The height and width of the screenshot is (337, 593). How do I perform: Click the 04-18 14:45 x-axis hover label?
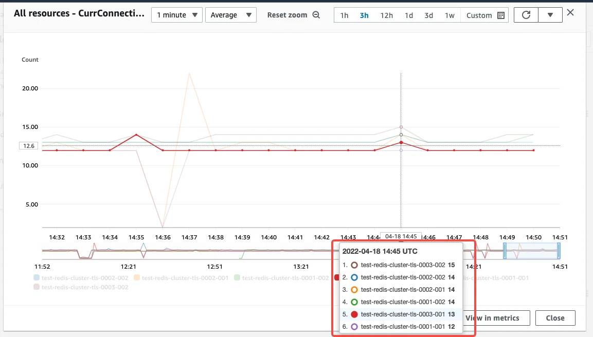click(x=401, y=236)
